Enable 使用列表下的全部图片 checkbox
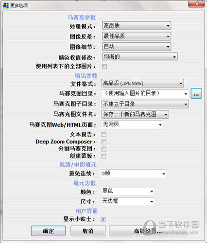This screenshot has height=243, width=207. [104, 67]
